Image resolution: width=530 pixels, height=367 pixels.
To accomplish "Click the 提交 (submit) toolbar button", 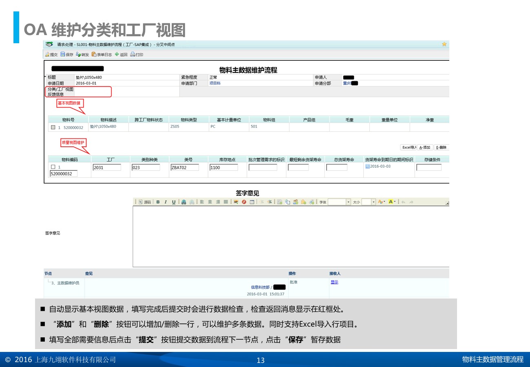I will tap(51, 55).
